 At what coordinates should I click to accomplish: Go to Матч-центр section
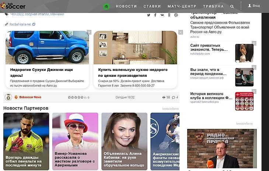click(x=181, y=6)
